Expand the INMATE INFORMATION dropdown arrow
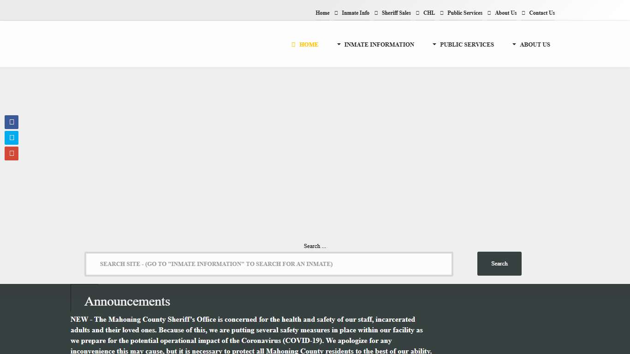Image resolution: width=630 pixels, height=354 pixels. pos(339,45)
